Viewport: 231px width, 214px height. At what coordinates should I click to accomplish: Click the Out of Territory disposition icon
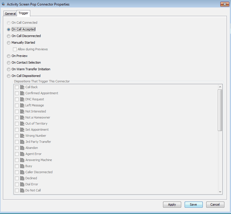click(22, 123)
